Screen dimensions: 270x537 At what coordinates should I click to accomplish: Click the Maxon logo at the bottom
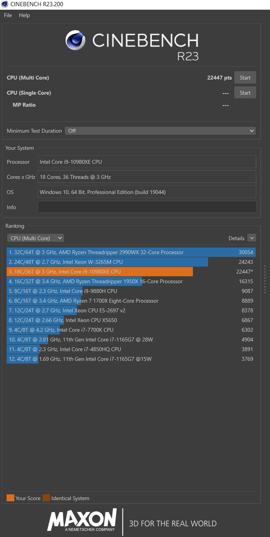tap(82, 520)
